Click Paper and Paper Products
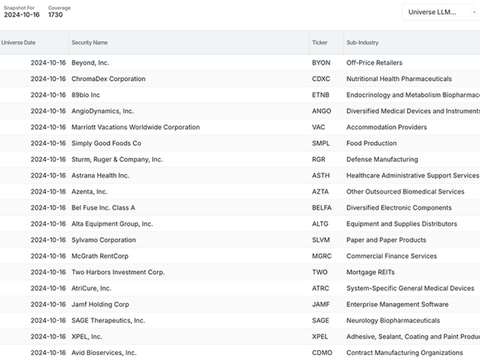The width and height of the screenshot is (480, 360). coord(386,240)
